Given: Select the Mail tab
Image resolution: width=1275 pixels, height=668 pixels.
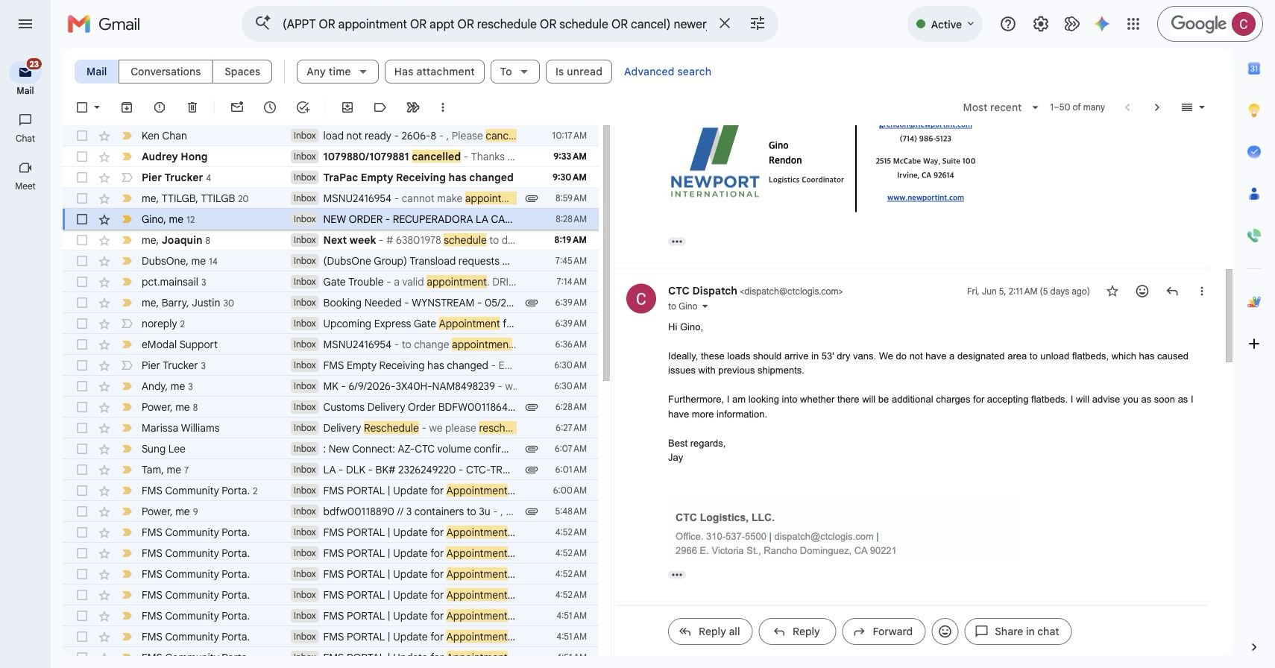Looking at the screenshot, I should (96, 72).
